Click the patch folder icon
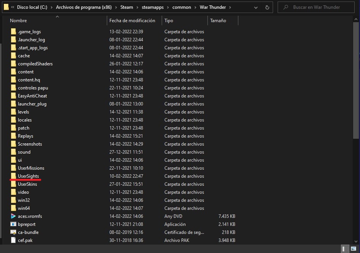 pyautogui.click(x=13, y=128)
